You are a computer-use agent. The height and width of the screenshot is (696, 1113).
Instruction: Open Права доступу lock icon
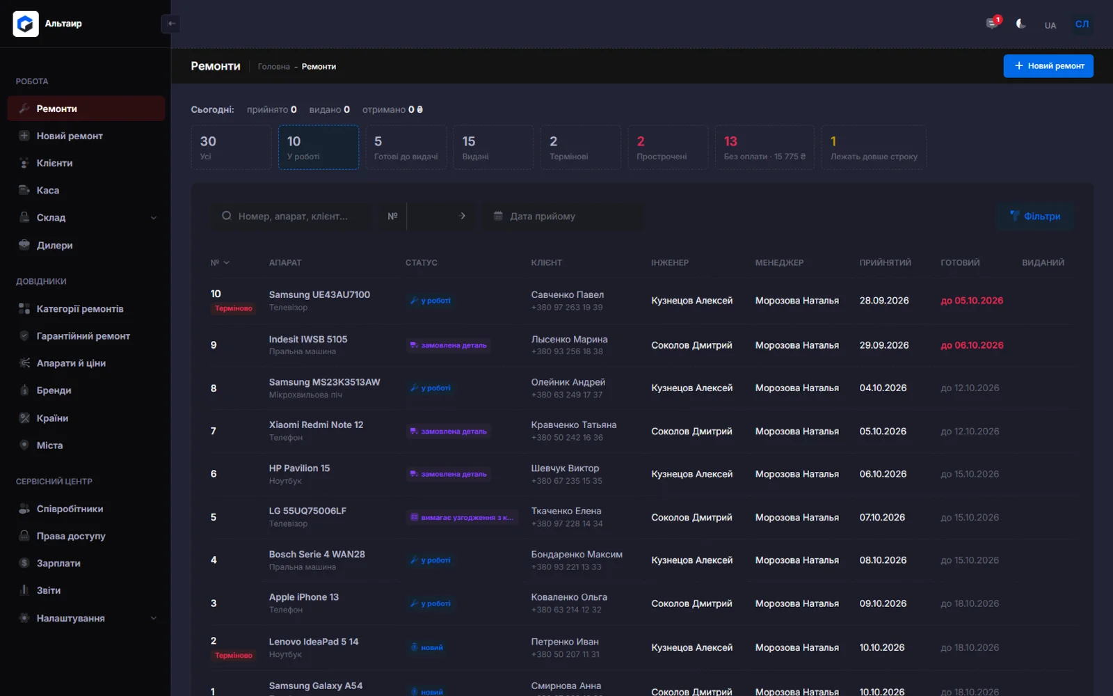click(24, 536)
